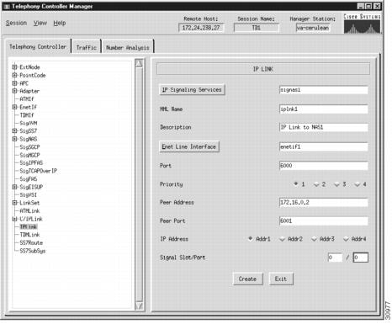Click the MML Name input field

point(324,109)
